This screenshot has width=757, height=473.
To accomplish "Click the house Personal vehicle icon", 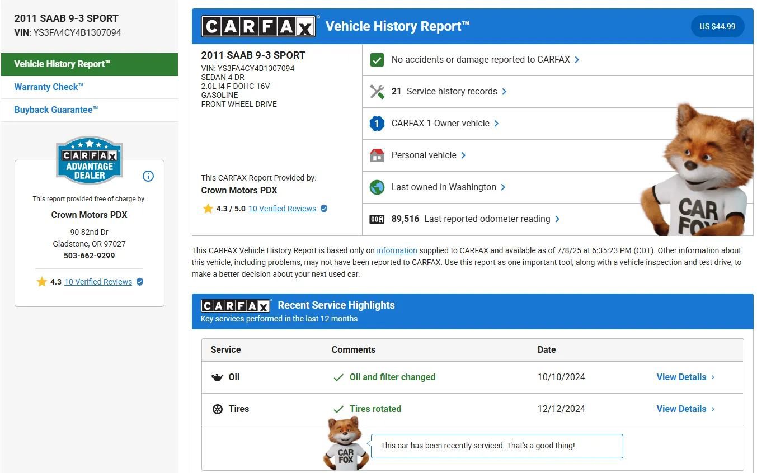I will pos(377,155).
